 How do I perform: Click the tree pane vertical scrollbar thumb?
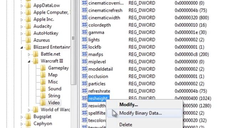click(73, 42)
